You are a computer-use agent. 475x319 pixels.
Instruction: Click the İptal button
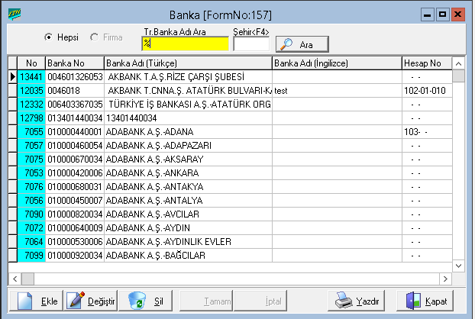click(x=260, y=301)
